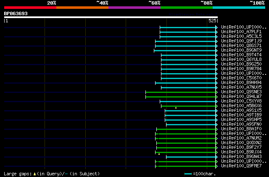This screenshot has width=269, height=177.
Task: Select the purple ~60% identity color segment
Action: pyautogui.click(x=134, y=8)
